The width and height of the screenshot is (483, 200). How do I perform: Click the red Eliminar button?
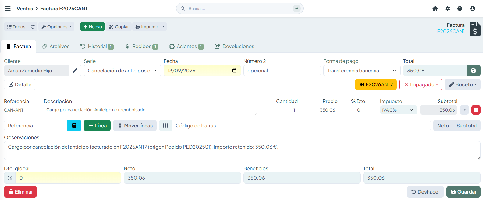(20, 192)
